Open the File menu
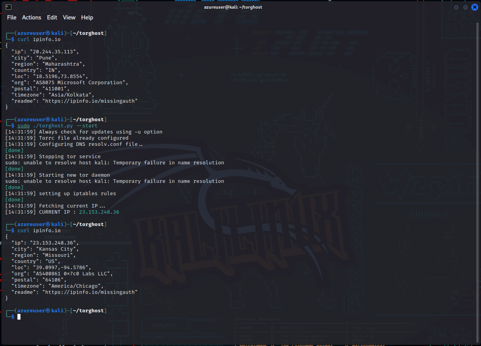Screen dimensions: 481x346 click(12, 17)
